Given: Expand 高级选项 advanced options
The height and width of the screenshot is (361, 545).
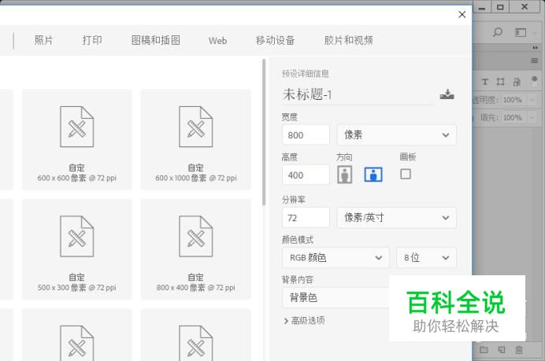Looking at the screenshot, I should pos(305,320).
